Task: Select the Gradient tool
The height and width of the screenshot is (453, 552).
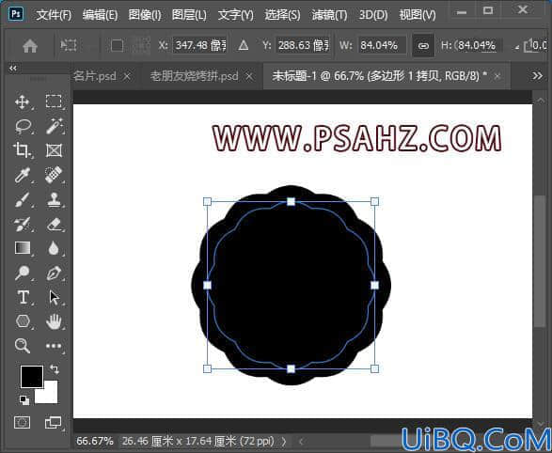Action: click(23, 248)
